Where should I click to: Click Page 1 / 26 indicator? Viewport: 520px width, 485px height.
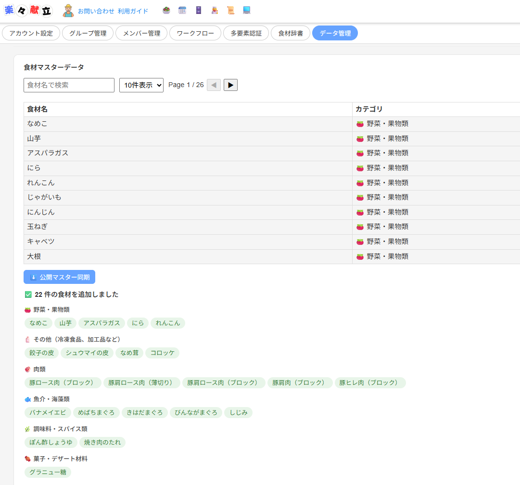[186, 85]
